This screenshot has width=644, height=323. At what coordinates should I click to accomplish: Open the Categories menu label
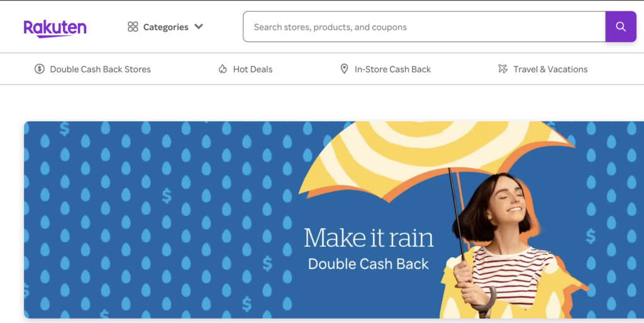(165, 27)
